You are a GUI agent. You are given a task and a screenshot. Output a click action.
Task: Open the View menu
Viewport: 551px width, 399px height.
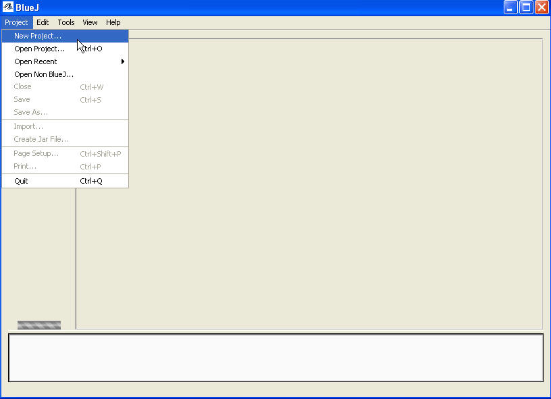click(x=90, y=22)
